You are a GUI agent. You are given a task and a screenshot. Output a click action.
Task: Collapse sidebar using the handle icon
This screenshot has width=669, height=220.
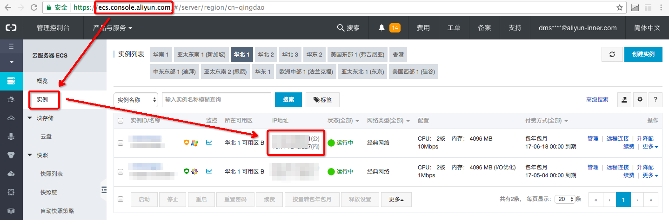tap(104, 189)
